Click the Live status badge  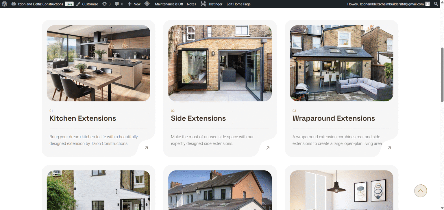(69, 4)
